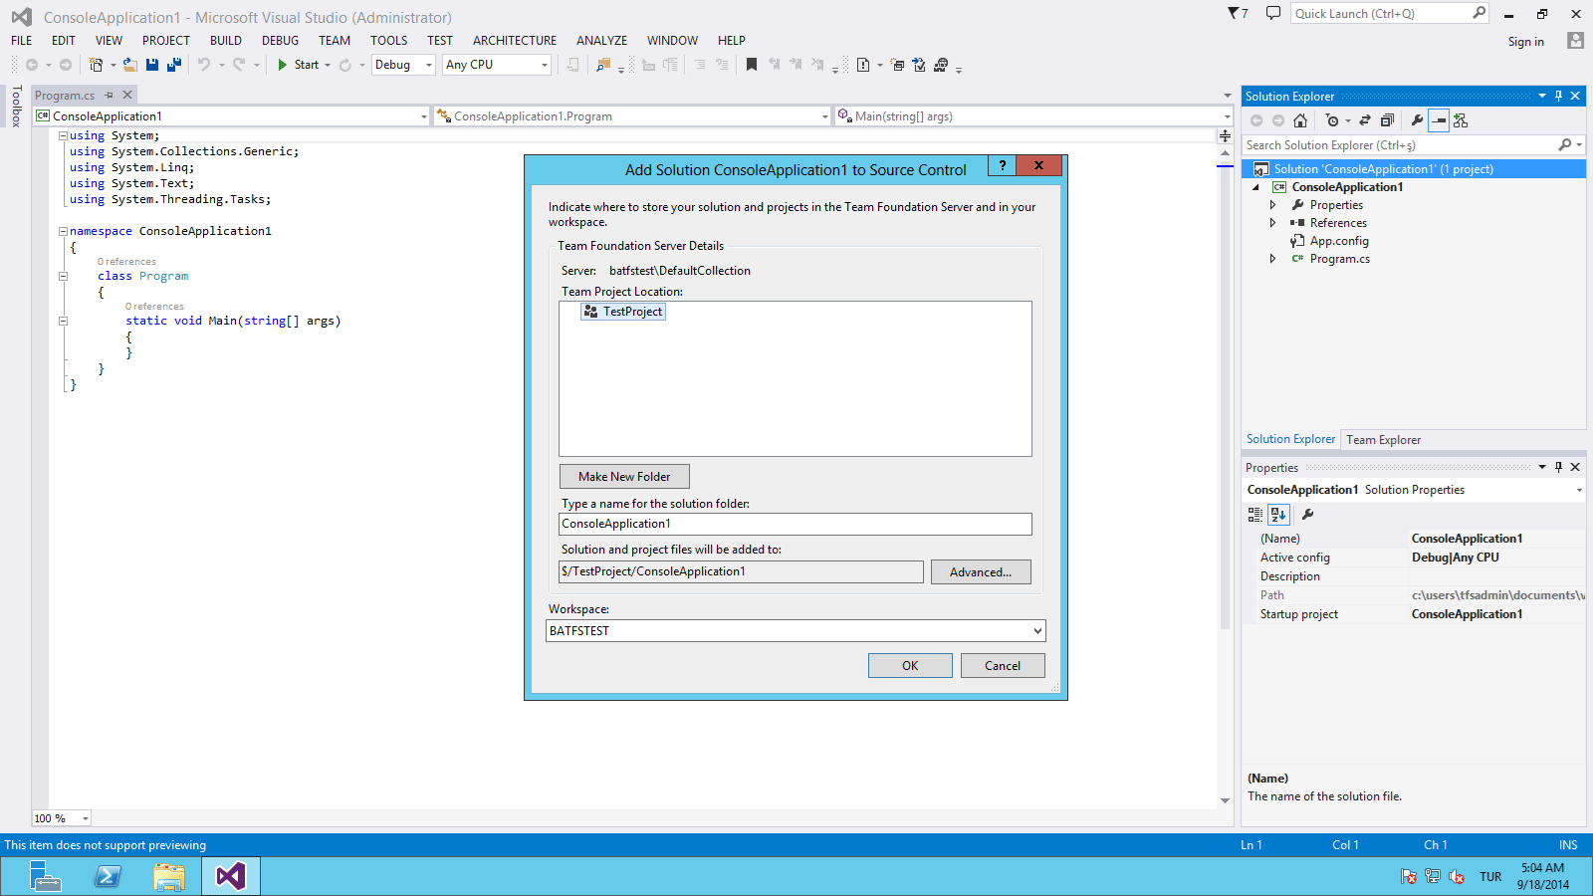Switch Properties panel to Categorized view
The image size is (1593, 896).
pos(1254,515)
